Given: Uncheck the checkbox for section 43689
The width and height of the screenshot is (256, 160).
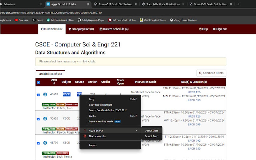Looking at the screenshot, I should [x=38, y=95].
